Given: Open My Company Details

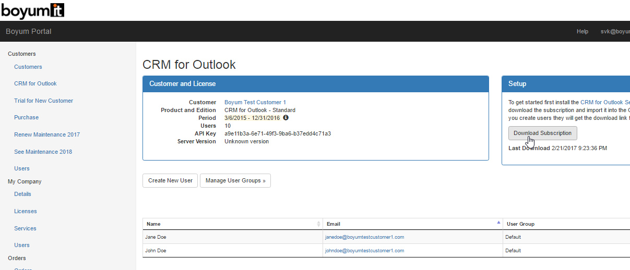Looking at the screenshot, I should click(x=22, y=194).
